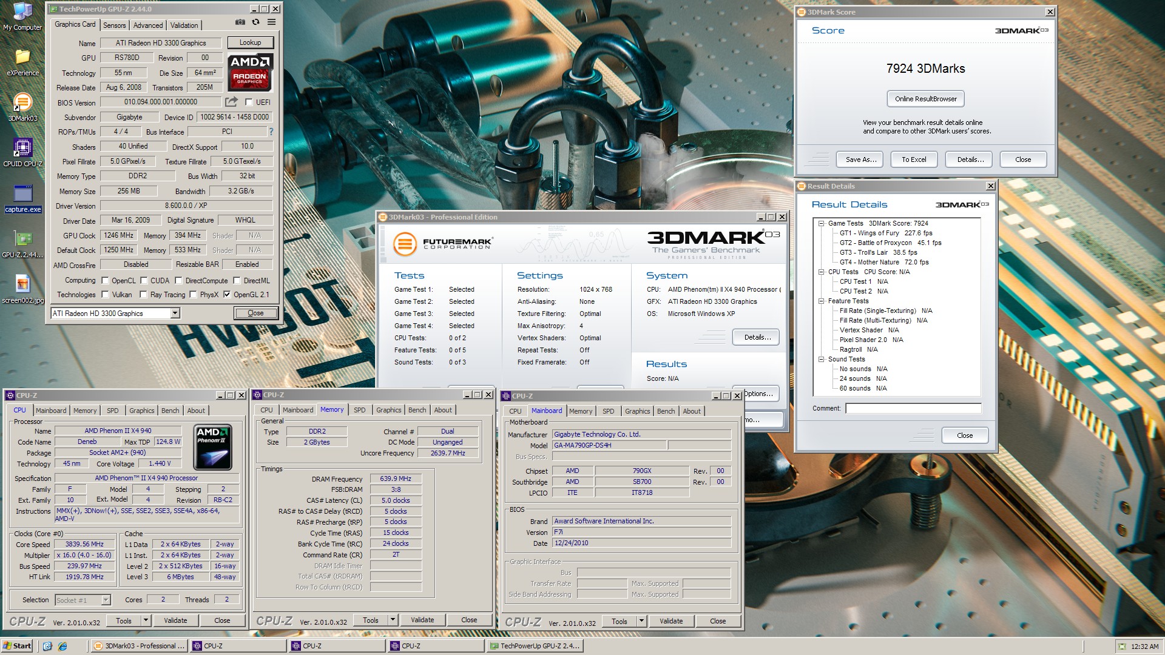Click the GPU-Z title bar app icon
The height and width of the screenshot is (655, 1165).
tap(53, 9)
